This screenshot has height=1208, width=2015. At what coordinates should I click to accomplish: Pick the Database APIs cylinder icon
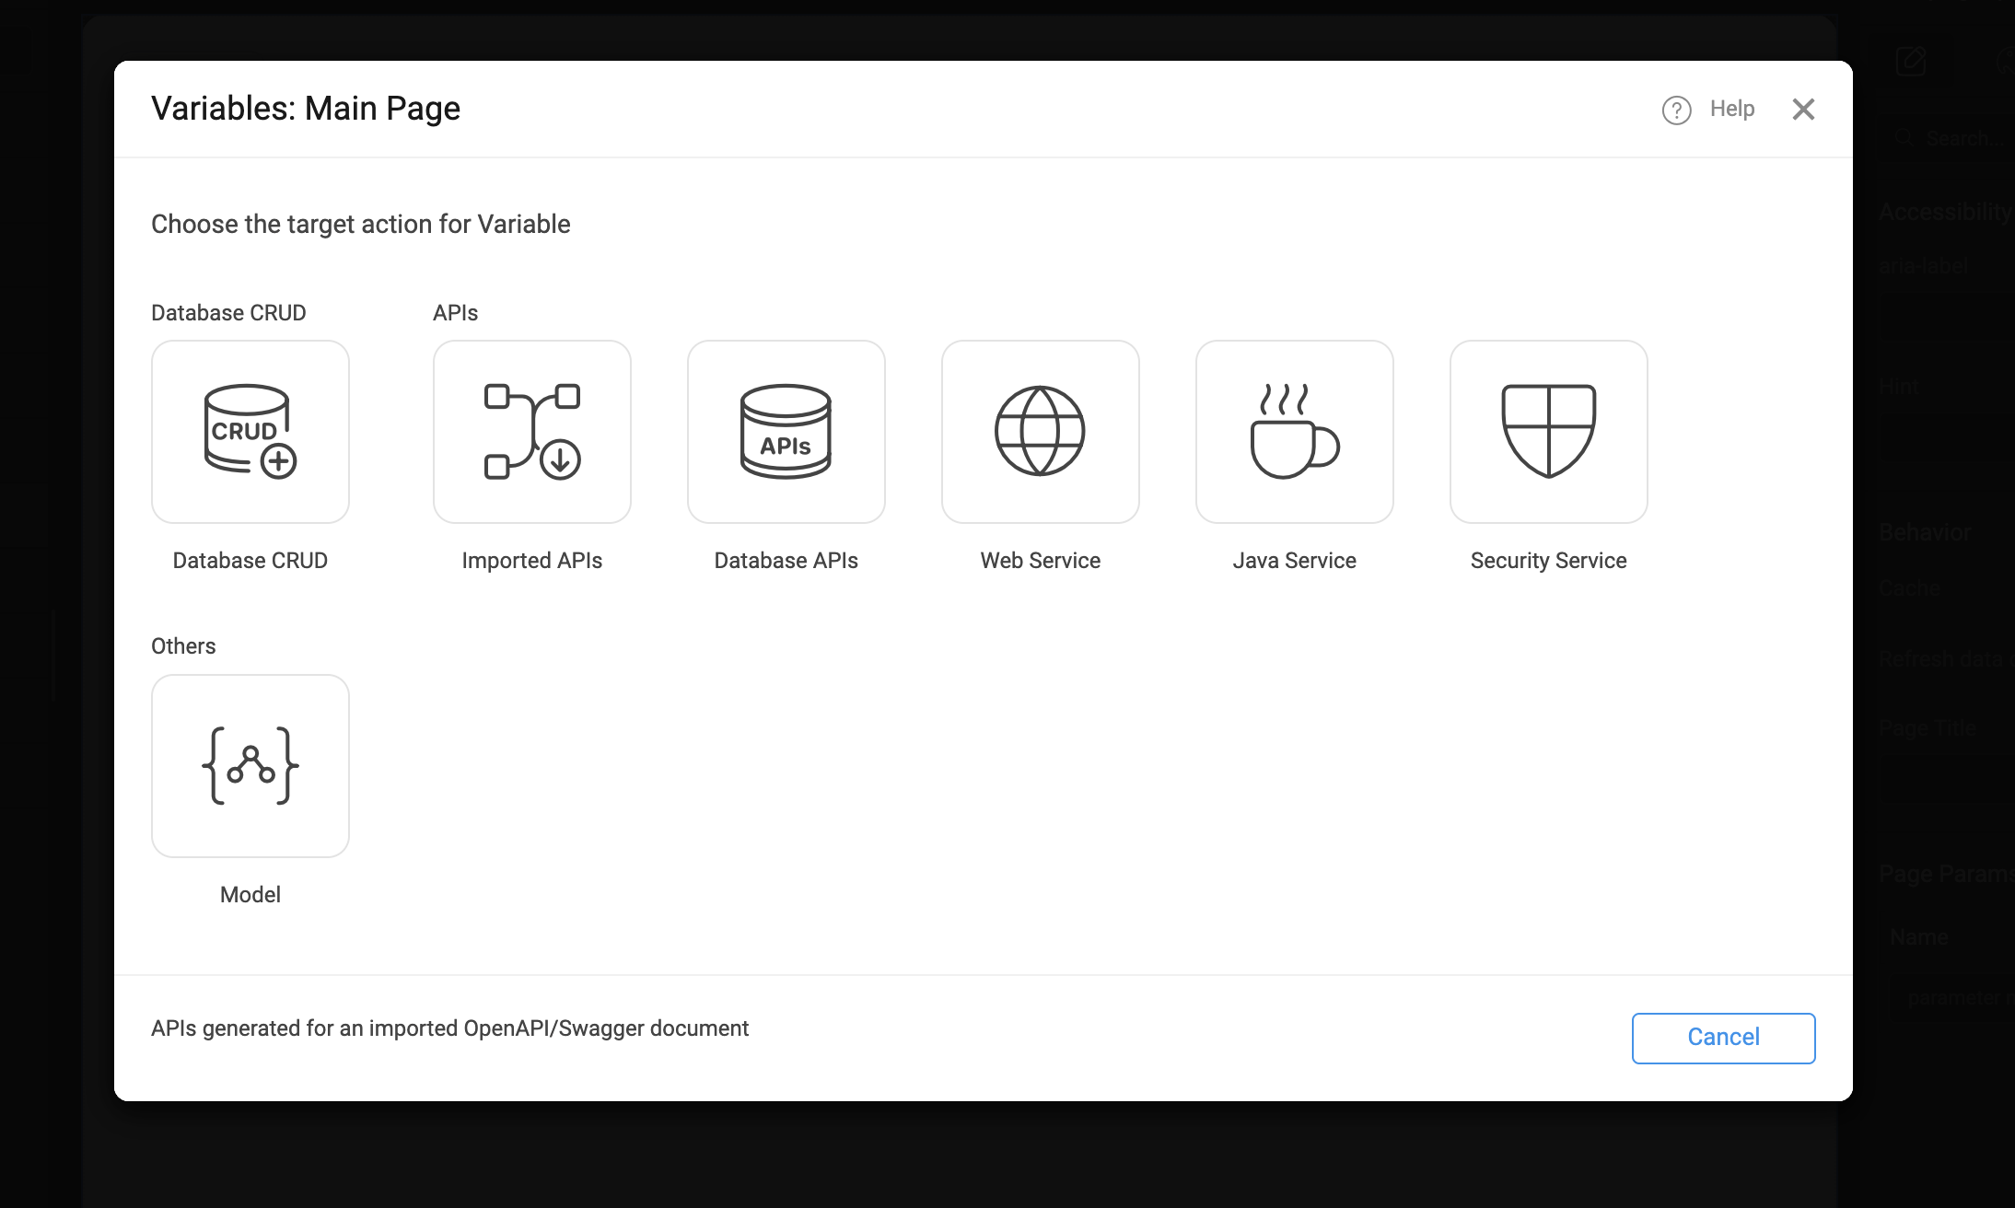pos(786,431)
